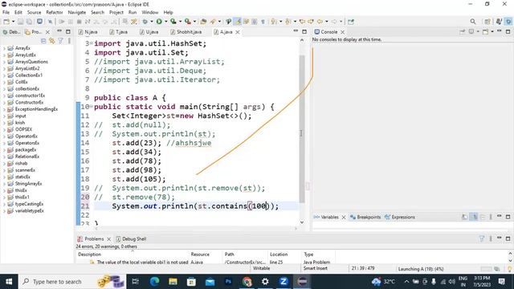Click the Coverage run toolbar icon

(x=173, y=22)
